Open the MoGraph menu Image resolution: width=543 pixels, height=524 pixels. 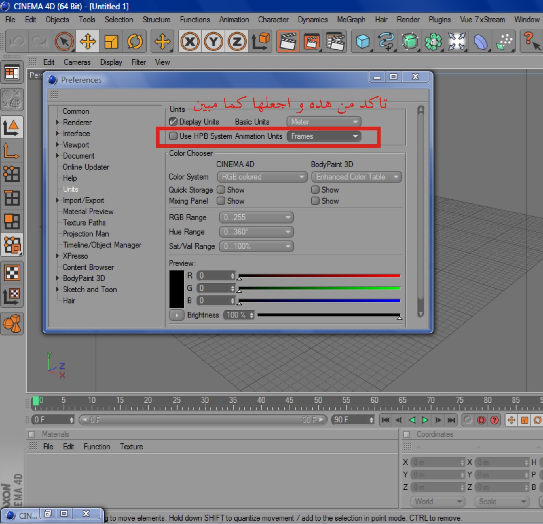351,20
